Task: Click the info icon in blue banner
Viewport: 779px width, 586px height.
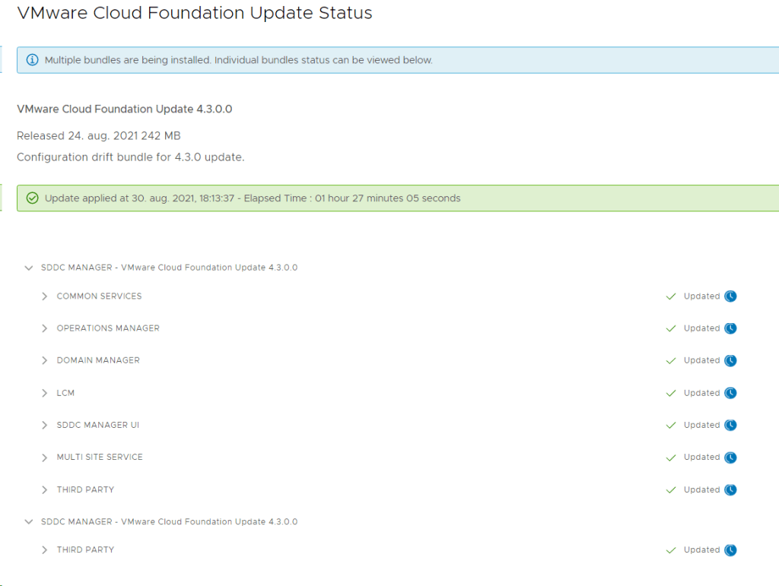Action: (x=32, y=60)
